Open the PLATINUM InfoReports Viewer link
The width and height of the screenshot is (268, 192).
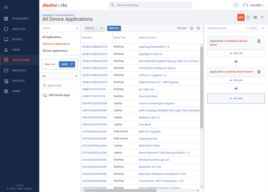click(157, 68)
